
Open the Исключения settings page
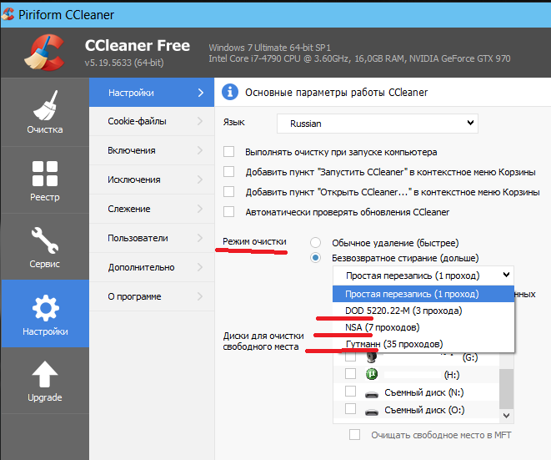pos(152,179)
